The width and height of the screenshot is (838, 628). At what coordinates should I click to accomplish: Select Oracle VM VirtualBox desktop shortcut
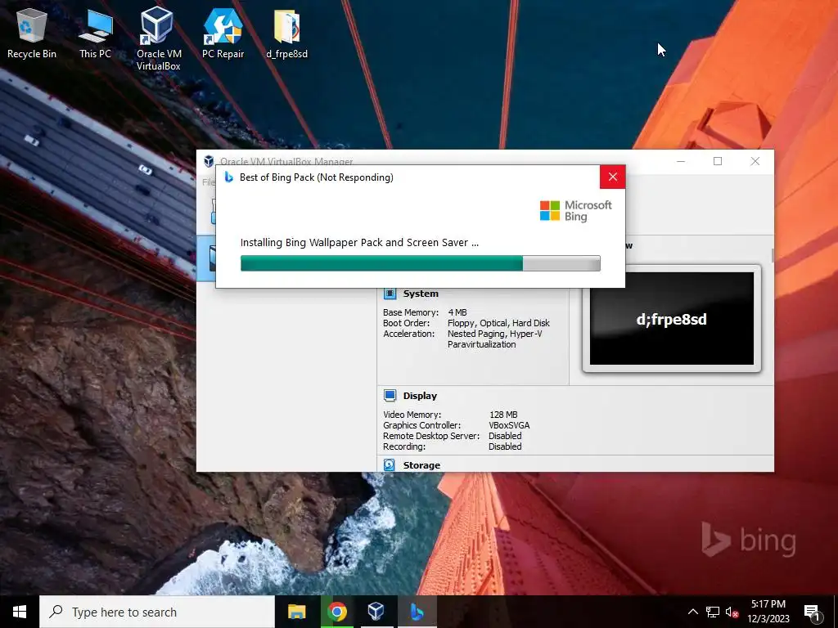tap(158, 39)
